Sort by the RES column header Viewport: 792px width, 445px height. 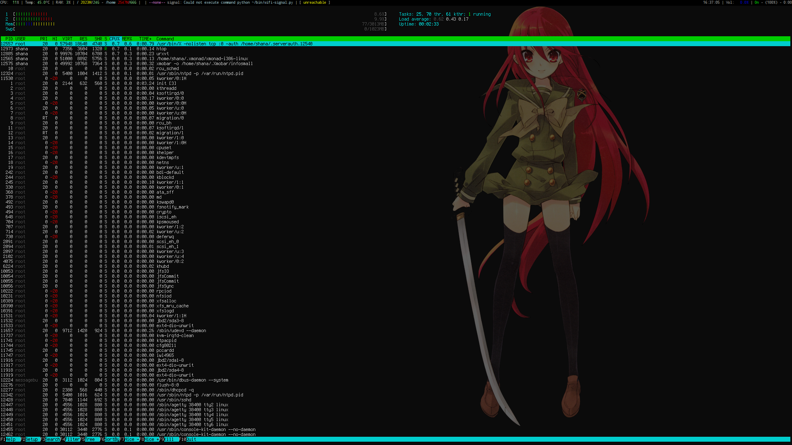[x=83, y=39]
